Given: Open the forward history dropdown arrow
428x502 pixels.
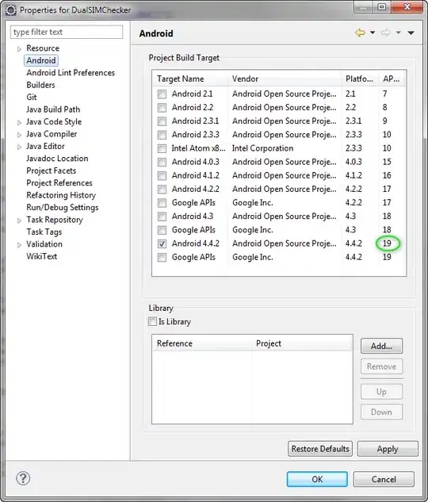Looking at the screenshot, I should [x=398, y=33].
